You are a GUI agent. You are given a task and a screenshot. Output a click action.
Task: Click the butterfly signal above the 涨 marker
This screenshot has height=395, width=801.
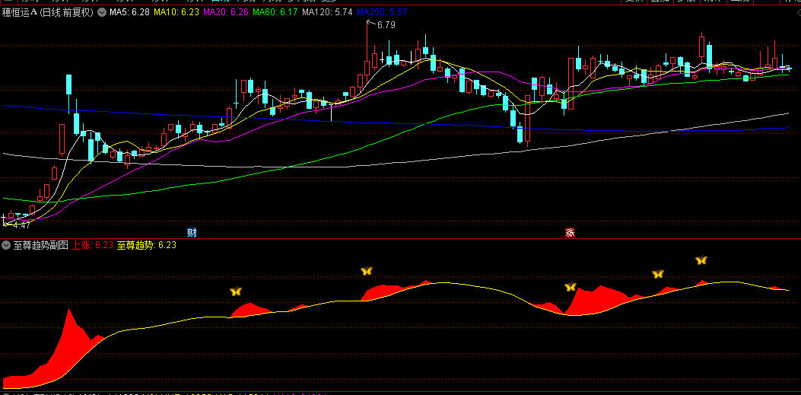570,287
